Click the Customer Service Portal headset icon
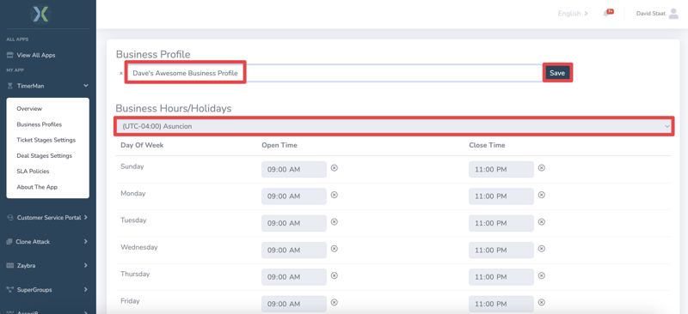Screen dimensions: 688x314 point(10,218)
